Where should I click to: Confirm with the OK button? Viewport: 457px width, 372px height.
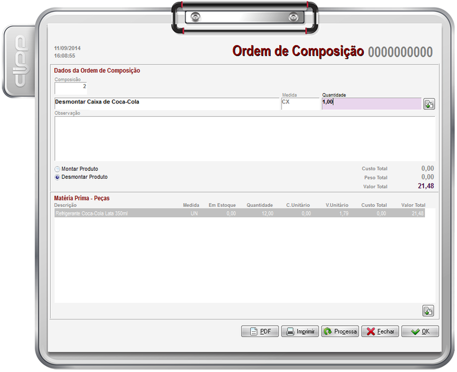pyautogui.click(x=420, y=331)
